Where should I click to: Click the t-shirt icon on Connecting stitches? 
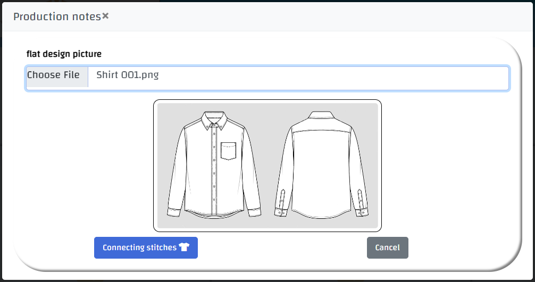[x=184, y=247]
